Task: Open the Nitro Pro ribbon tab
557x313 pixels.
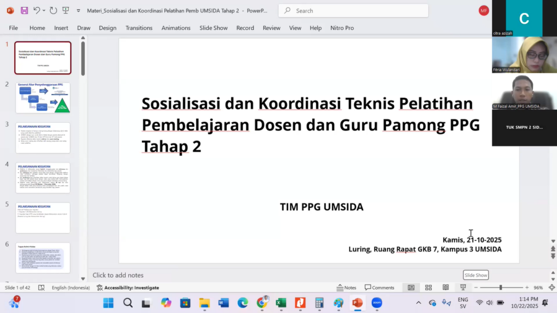Action: click(342, 28)
